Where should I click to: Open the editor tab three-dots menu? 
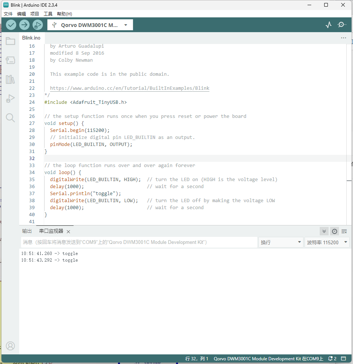pyautogui.click(x=343, y=38)
